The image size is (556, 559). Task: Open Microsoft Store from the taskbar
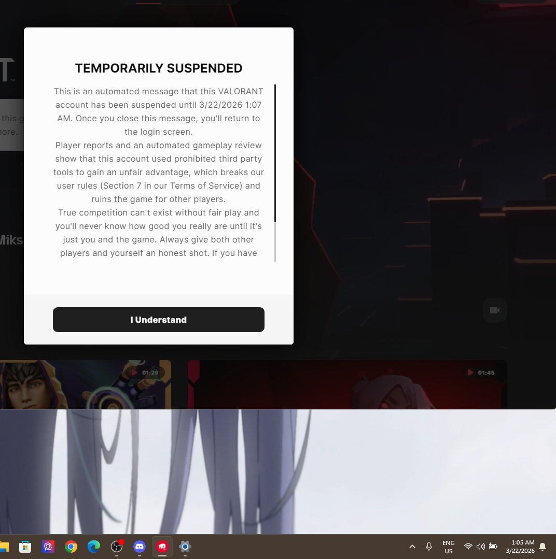point(25,547)
